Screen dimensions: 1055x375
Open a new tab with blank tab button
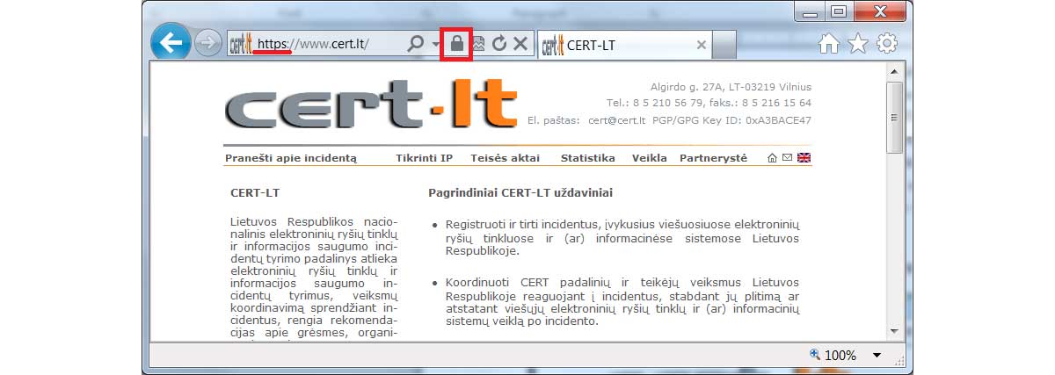[724, 45]
